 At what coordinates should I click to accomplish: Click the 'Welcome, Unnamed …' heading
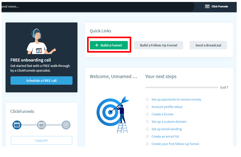[113, 76]
